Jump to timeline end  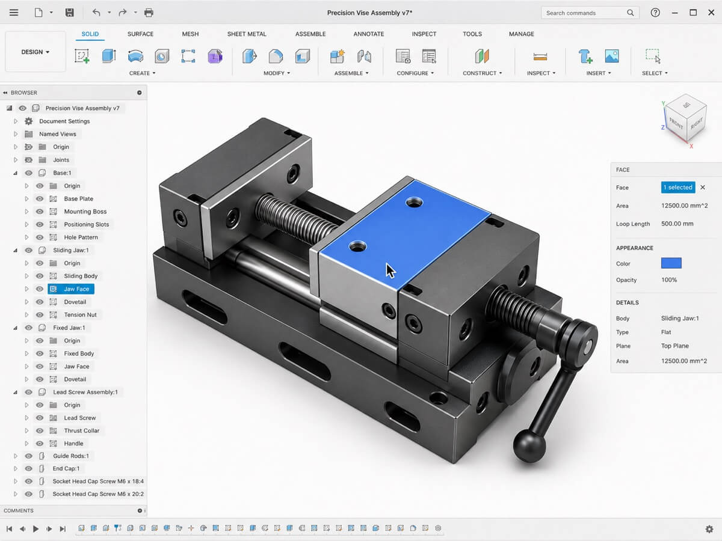pos(63,529)
